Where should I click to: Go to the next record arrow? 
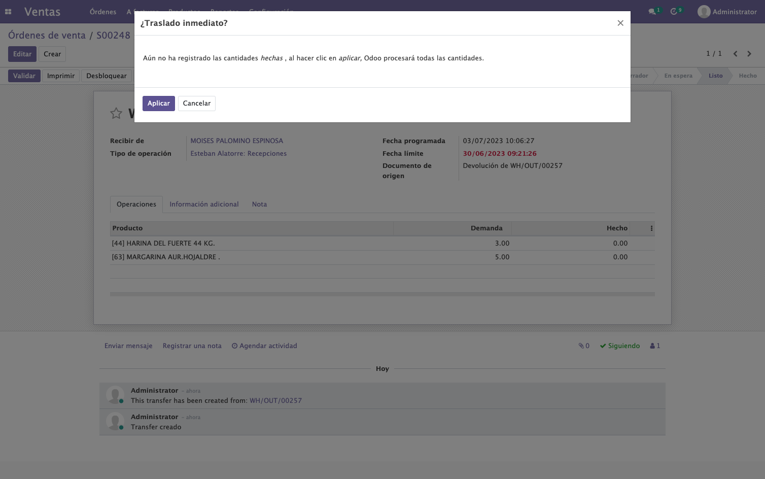tap(749, 54)
